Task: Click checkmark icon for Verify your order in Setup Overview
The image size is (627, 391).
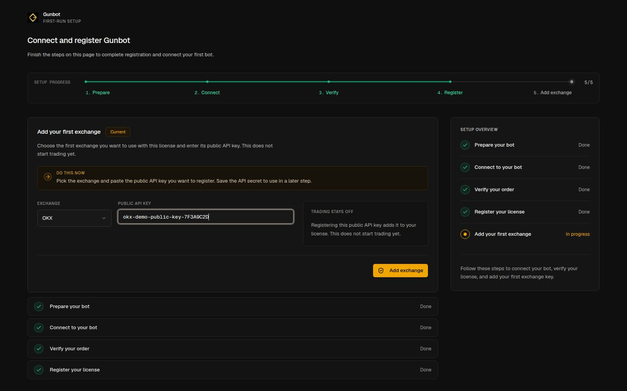Action: tap(465, 190)
